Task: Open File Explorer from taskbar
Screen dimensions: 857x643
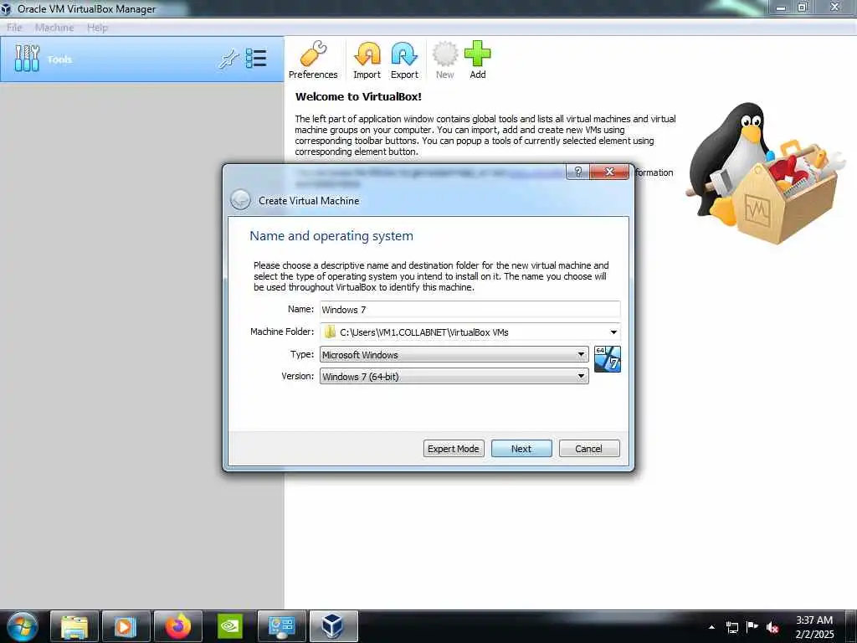Action: (x=74, y=626)
